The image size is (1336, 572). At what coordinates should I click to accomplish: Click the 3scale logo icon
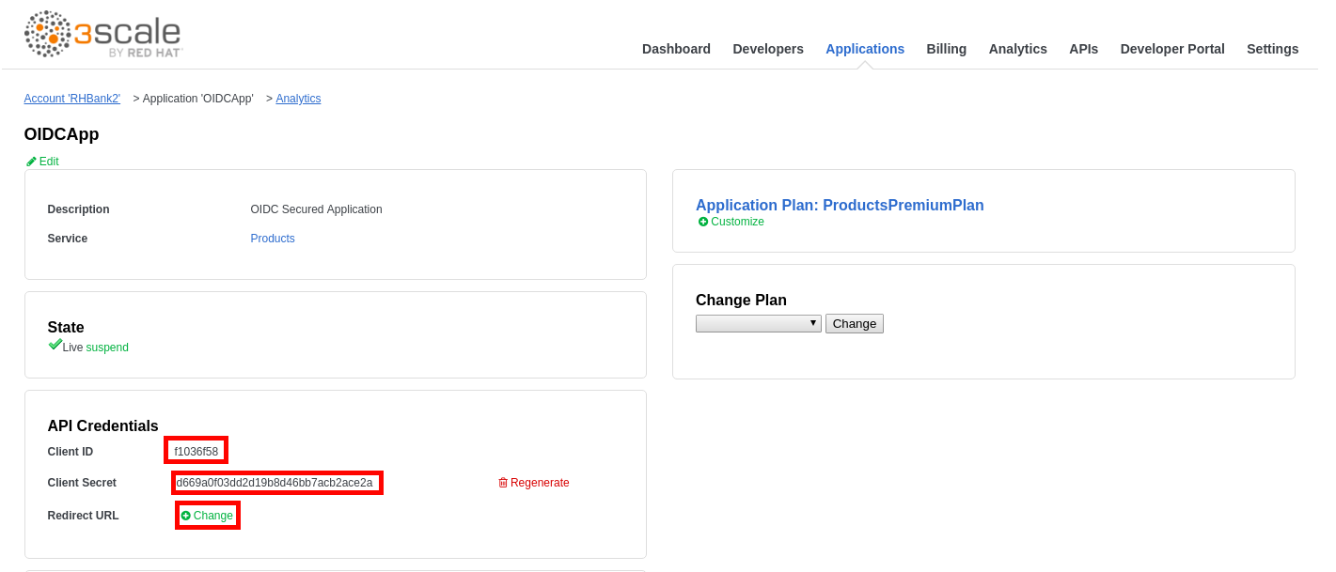[47, 34]
